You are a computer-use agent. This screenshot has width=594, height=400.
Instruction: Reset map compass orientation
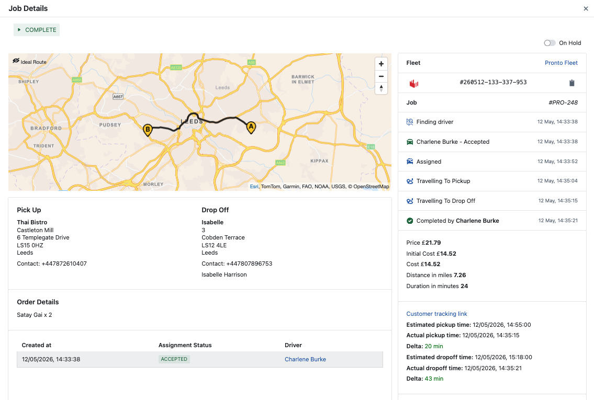coord(381,88)
